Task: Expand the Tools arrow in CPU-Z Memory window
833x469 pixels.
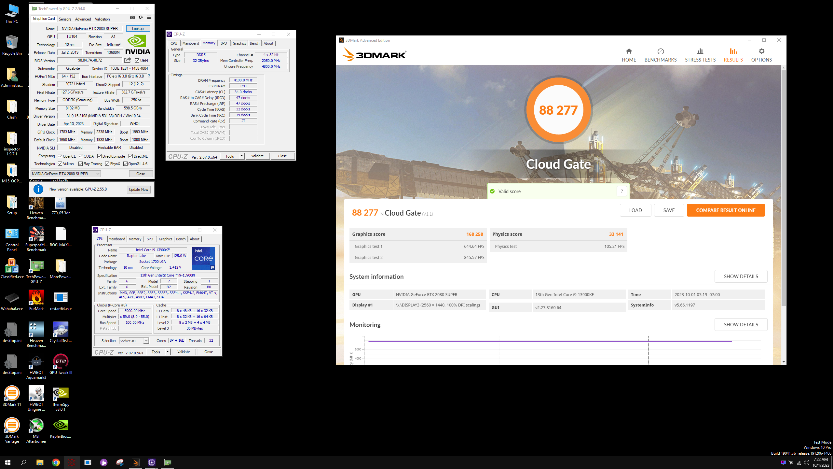Action: [241, 156]
